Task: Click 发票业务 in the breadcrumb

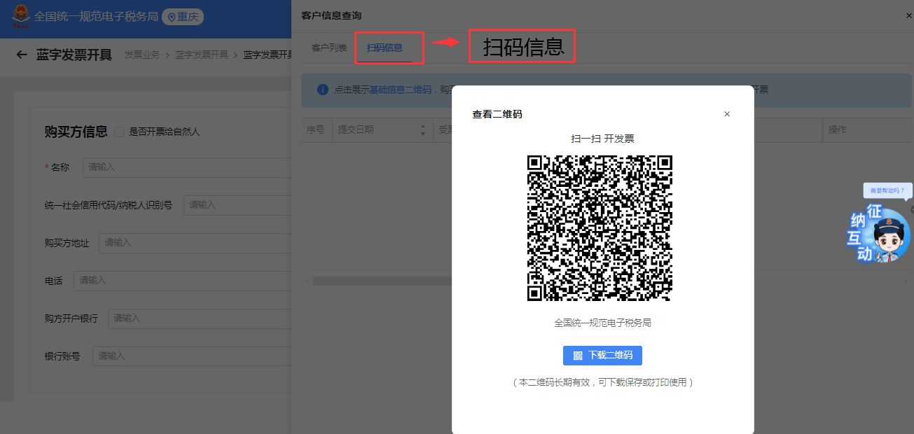Action: 142,55
